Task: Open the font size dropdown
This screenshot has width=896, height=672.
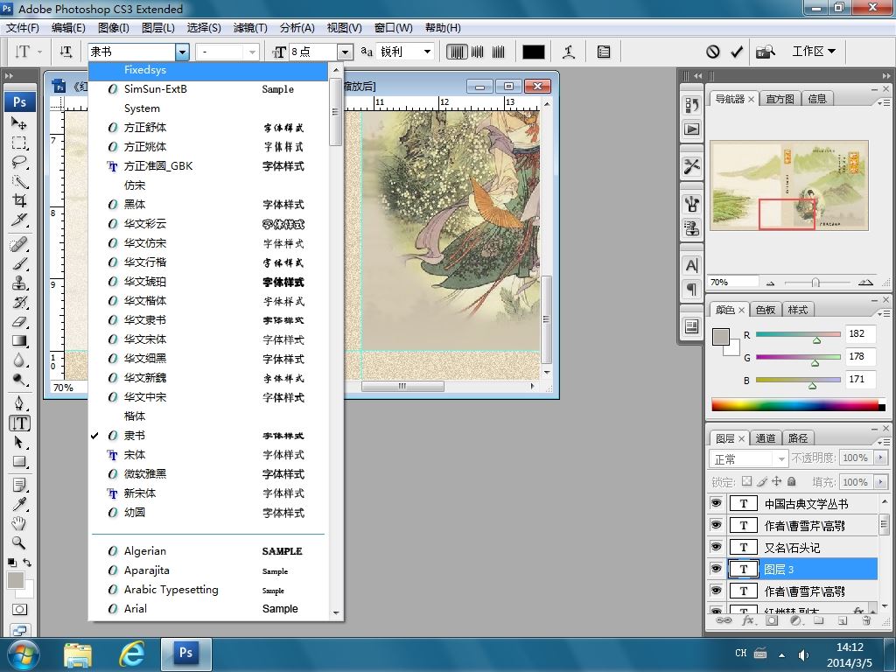Action: [x=345, y=52]
